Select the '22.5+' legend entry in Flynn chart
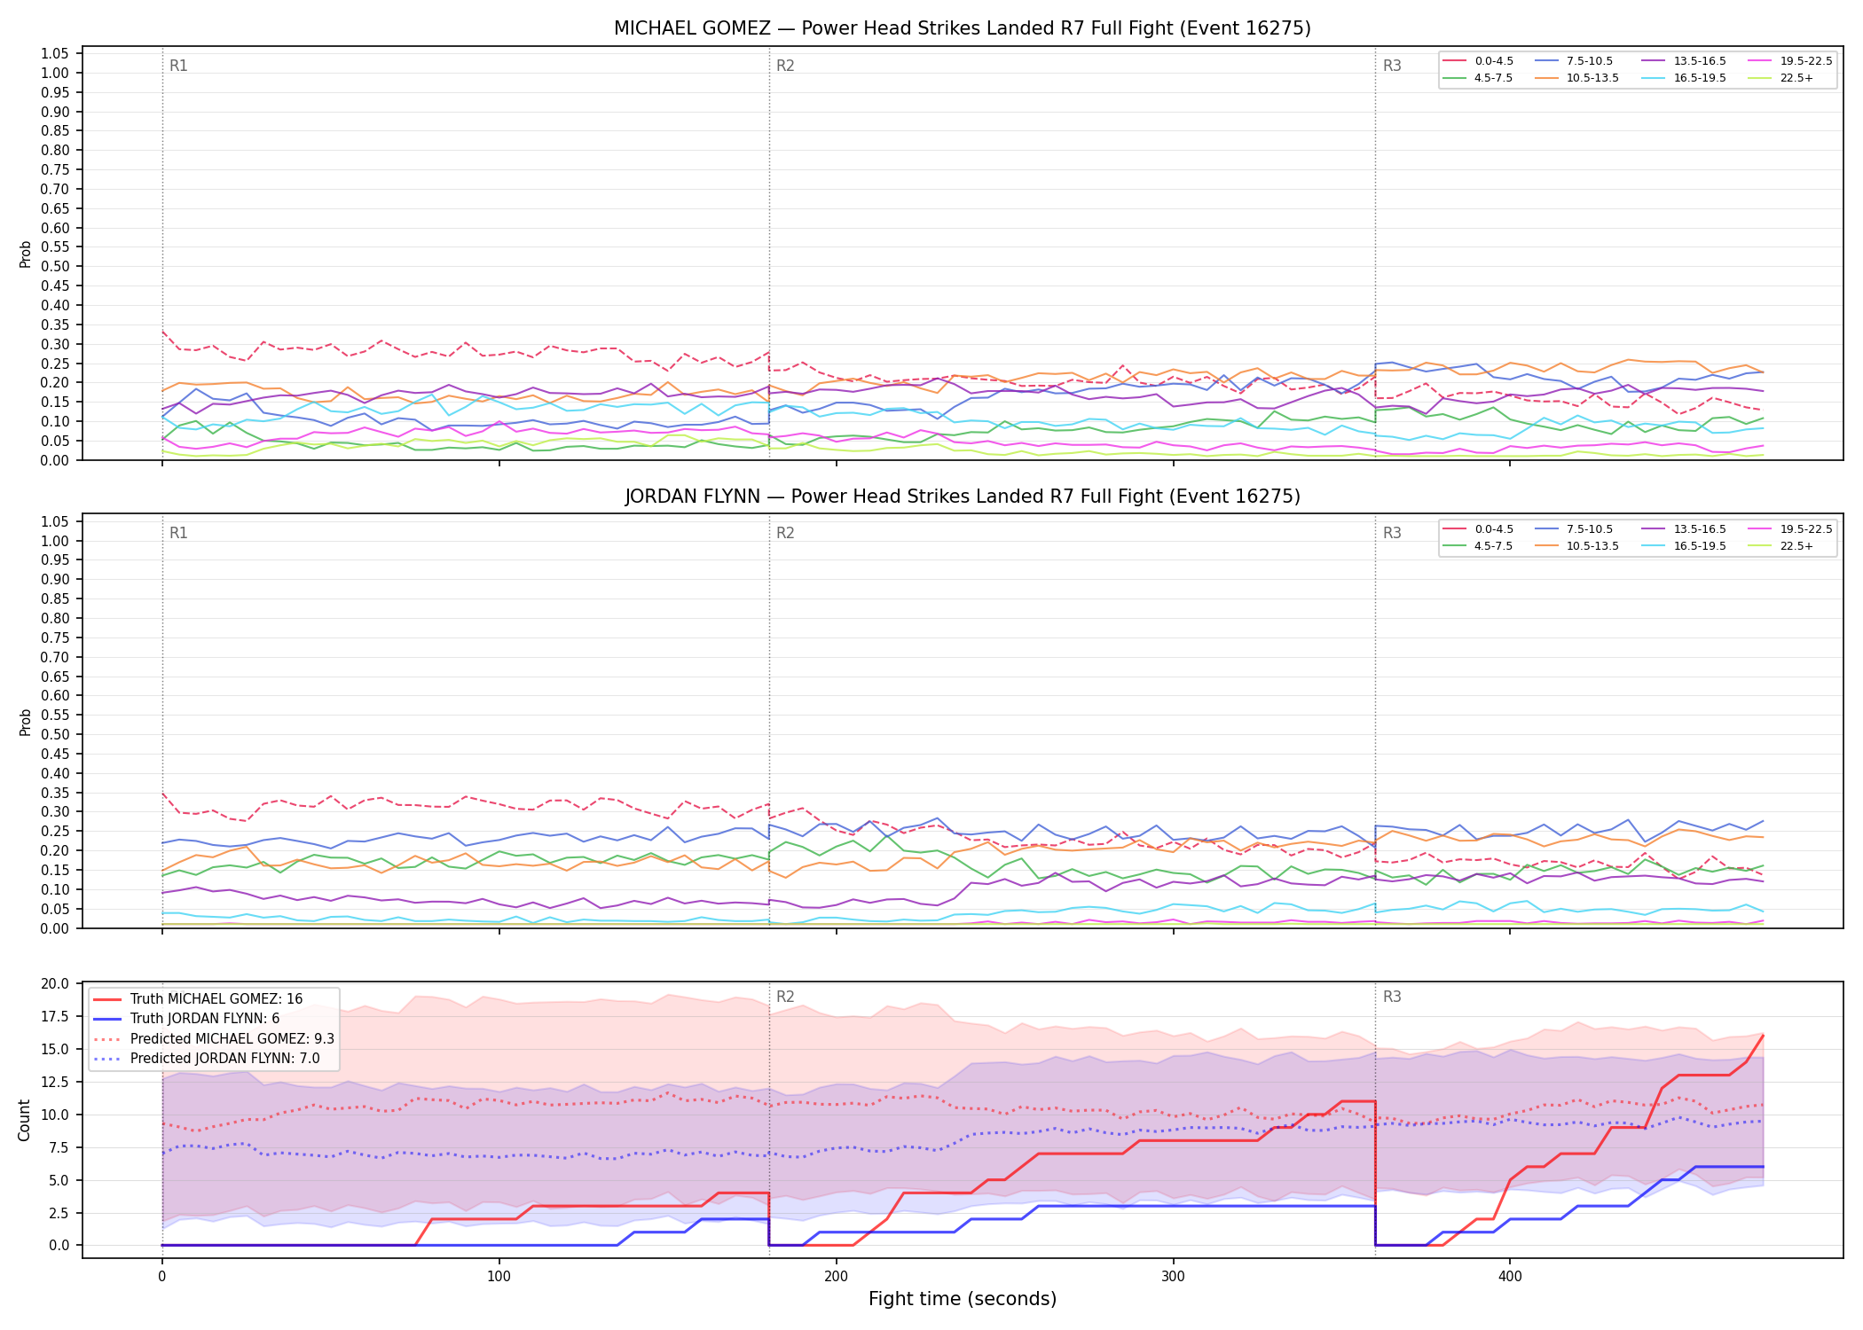 1781,546
